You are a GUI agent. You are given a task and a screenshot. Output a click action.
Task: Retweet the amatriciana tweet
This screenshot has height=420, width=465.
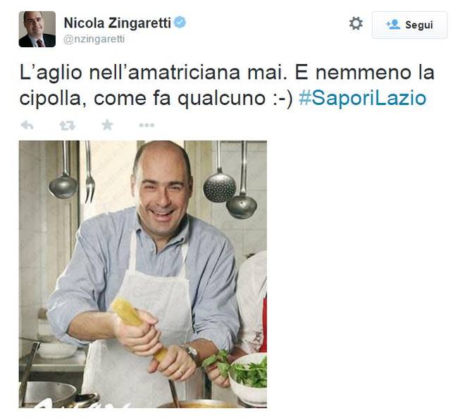tap(68, 125)
